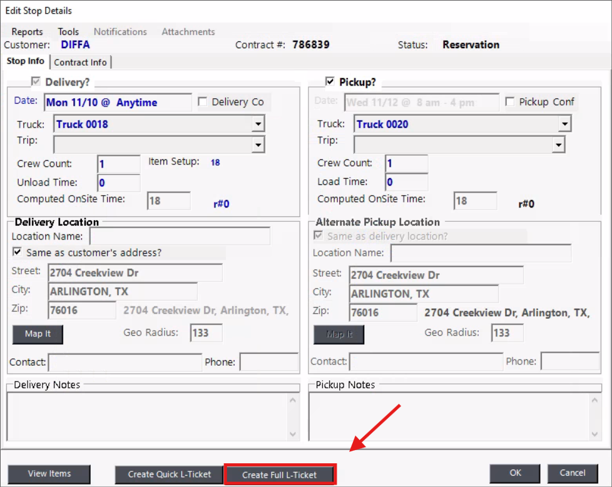Open the View Items window
This screenshot has height=487, width=612.
49,474
